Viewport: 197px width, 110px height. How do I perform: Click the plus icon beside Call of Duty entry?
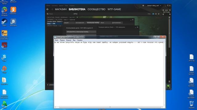[77, 17]
